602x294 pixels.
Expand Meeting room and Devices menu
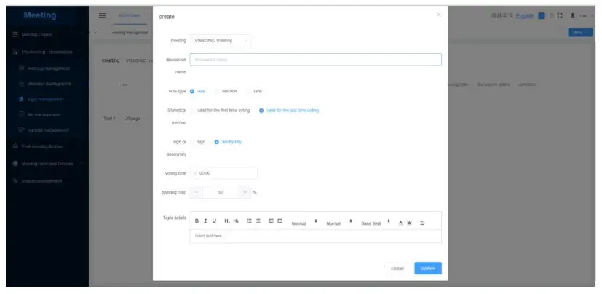(x=81, y=164)
